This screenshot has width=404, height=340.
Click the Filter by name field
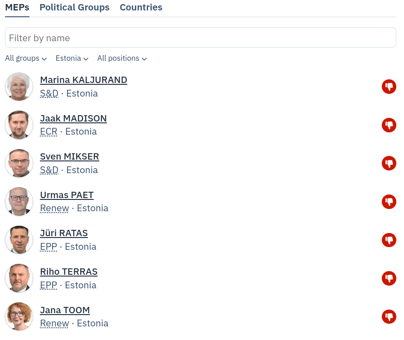[x=201, y=38]
